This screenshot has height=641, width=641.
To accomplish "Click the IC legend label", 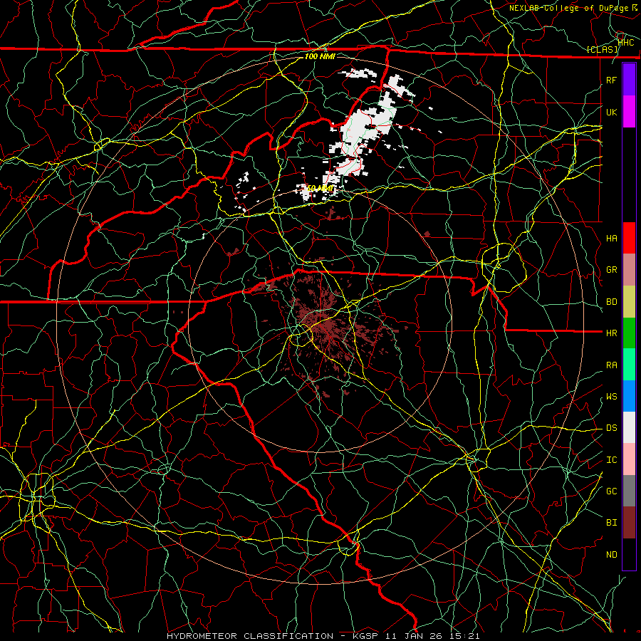I will pos(612,460).
